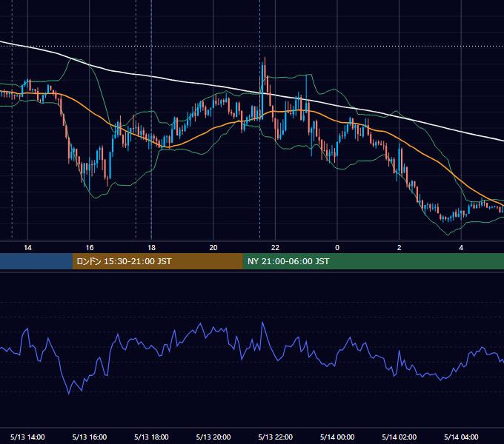504x444 pixels.
Task: Click the 5/13 20:00 date label
Action: point(213,437)
